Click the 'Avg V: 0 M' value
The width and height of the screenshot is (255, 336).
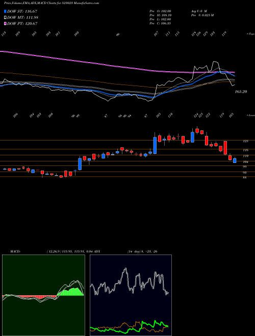point(198,11)
